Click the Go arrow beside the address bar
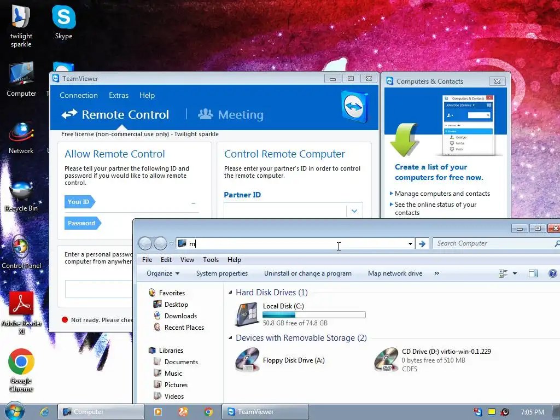Image resolution: width=560 pixels, height=420 pixels. pos(422,243)
